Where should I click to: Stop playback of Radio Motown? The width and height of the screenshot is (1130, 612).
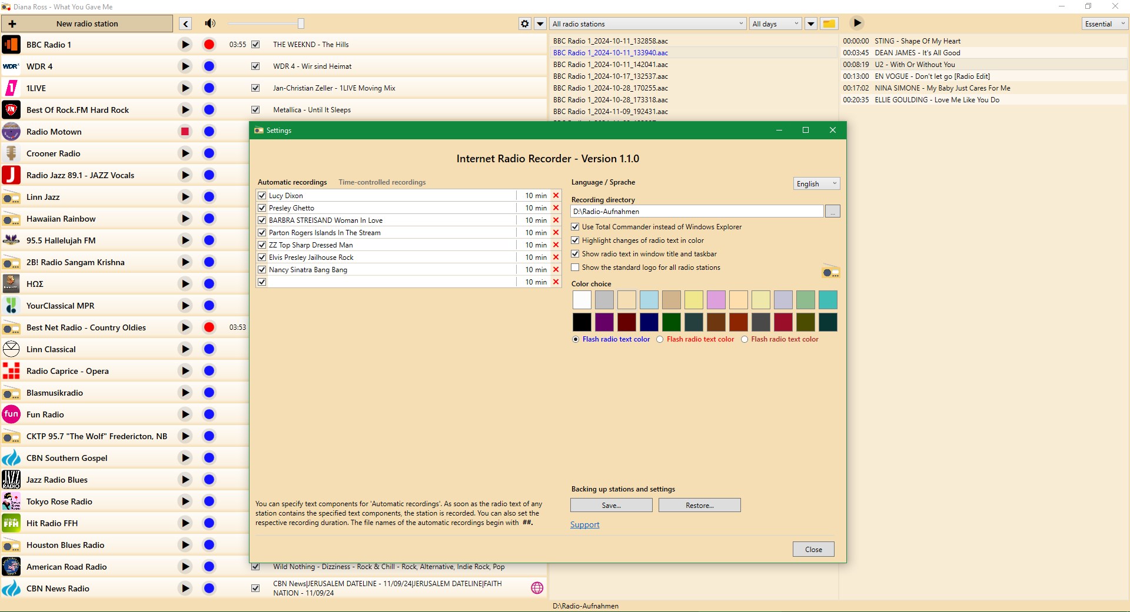[x=185, y=132]
